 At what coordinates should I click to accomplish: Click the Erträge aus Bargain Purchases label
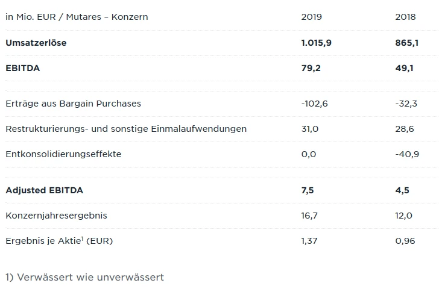click(x=73, y=104)
